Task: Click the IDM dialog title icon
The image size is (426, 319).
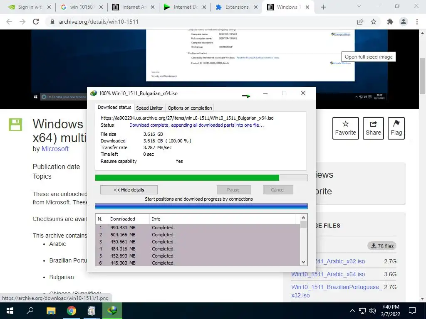Action: tap(94, 93)
